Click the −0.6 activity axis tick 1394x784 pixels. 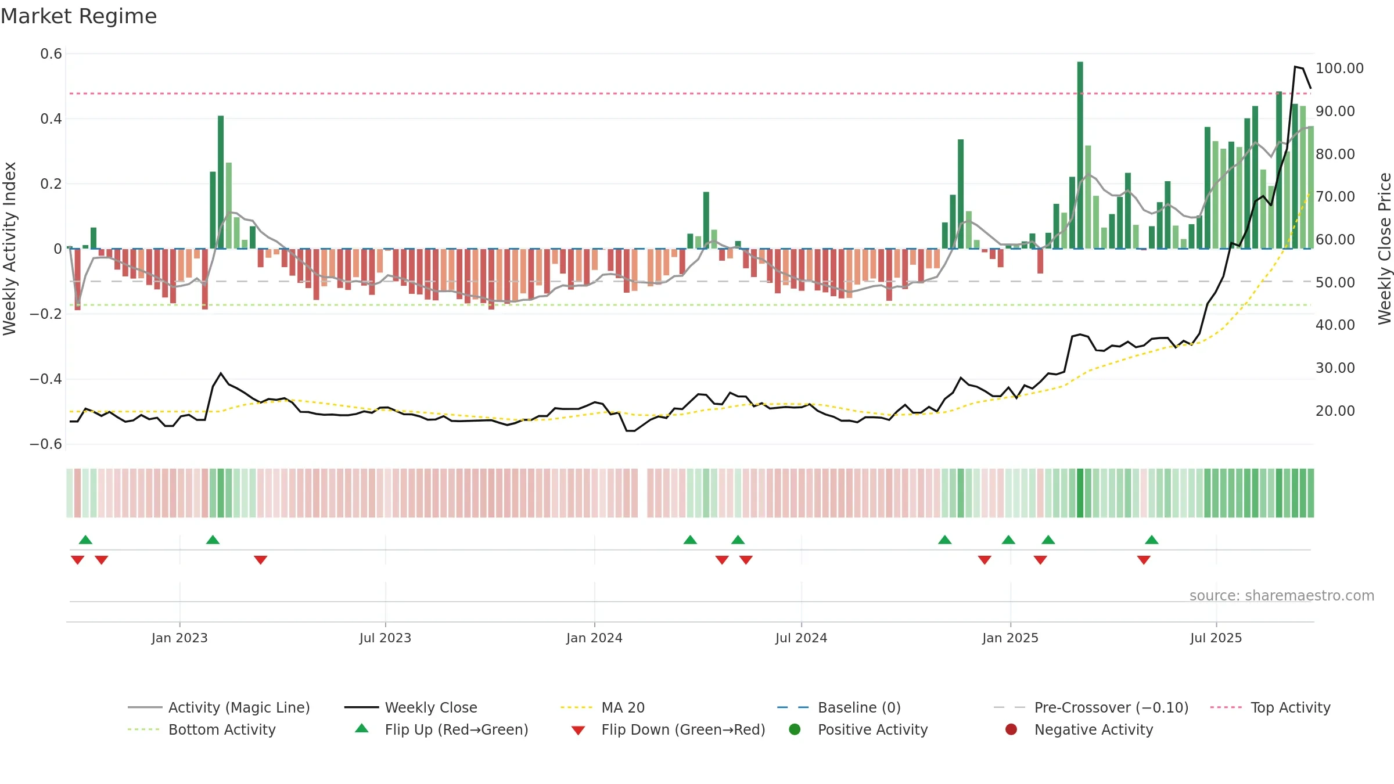click(x=46, y=444)
